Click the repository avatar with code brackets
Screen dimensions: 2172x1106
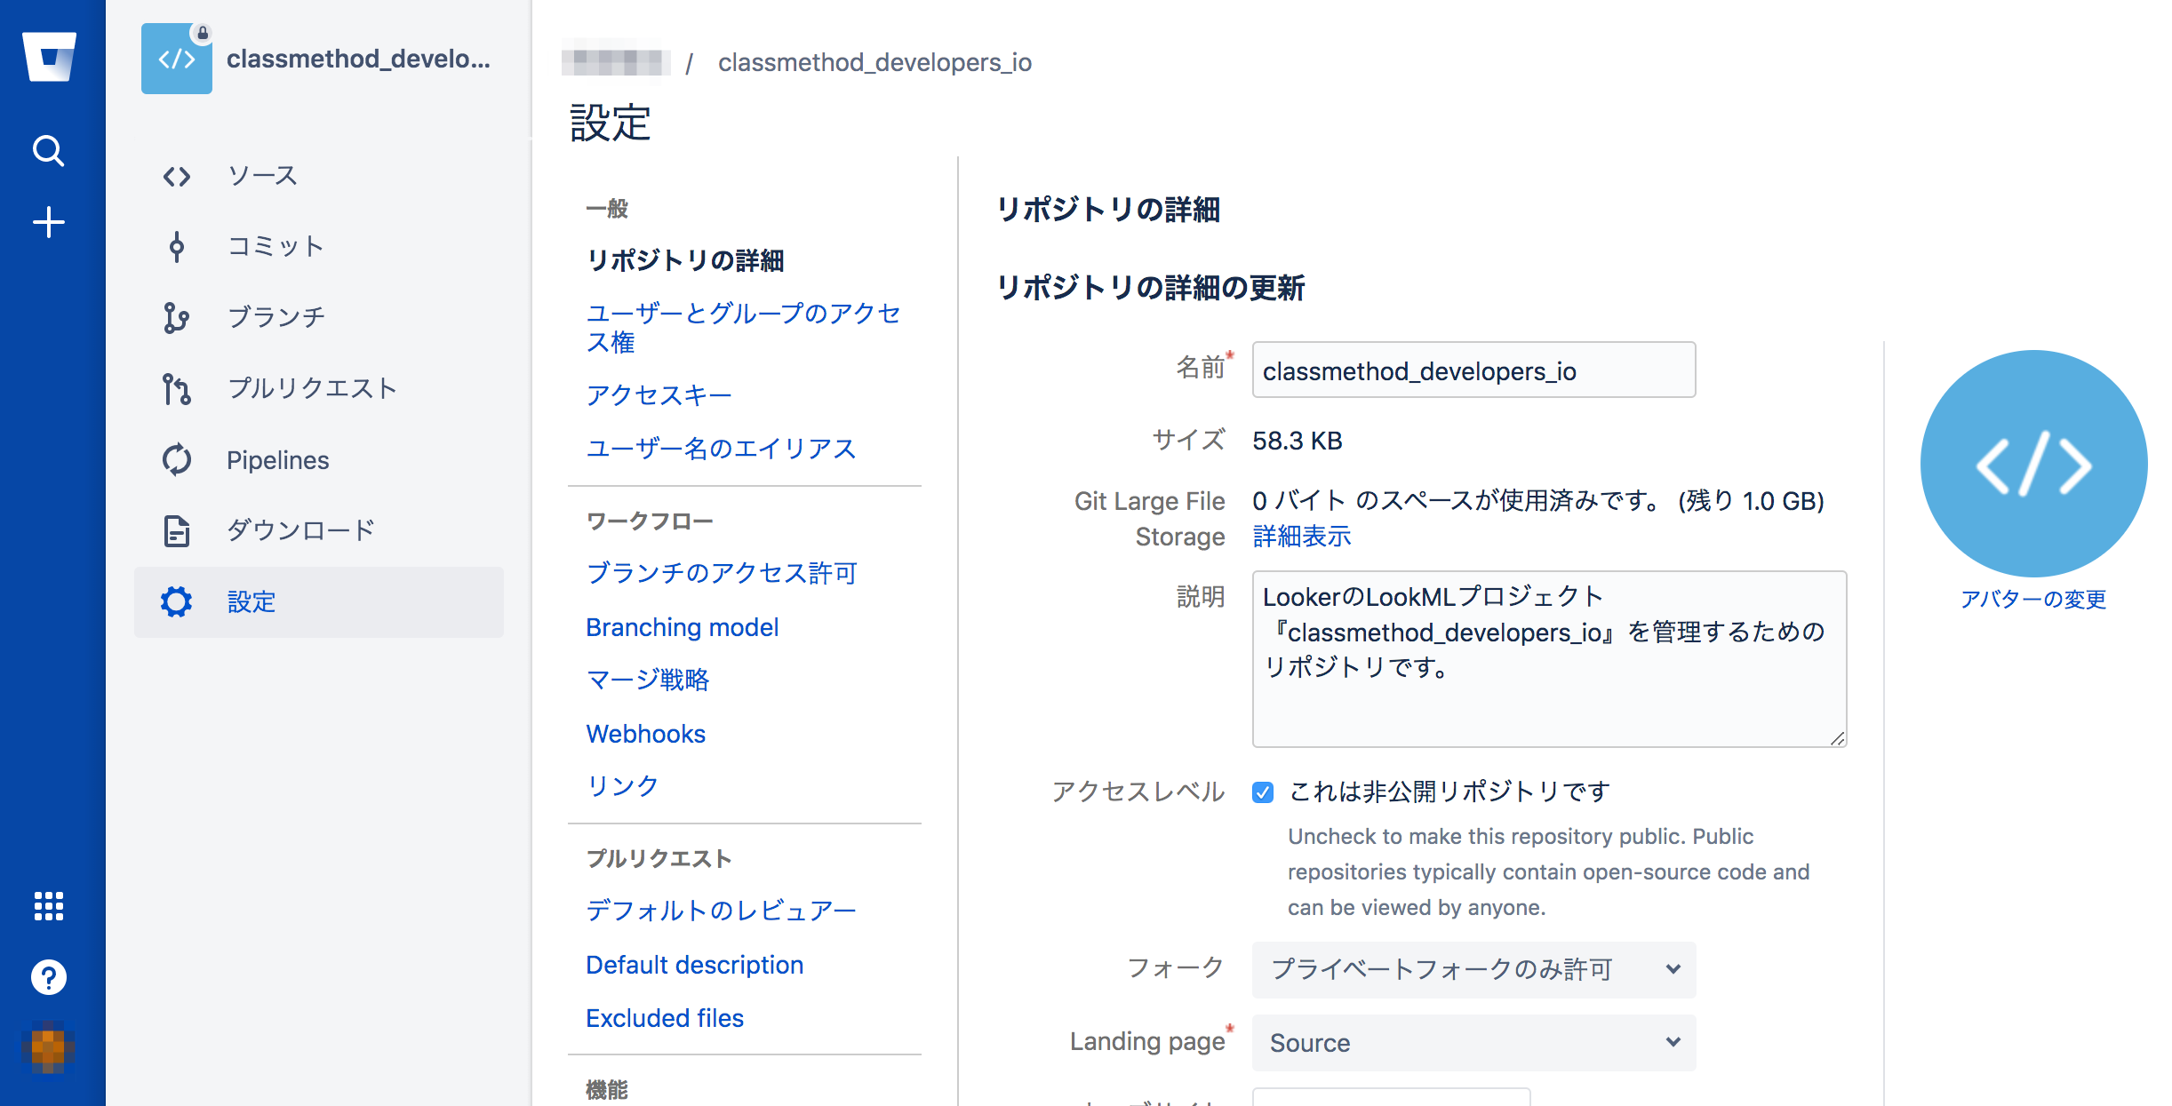coord(177,59)
